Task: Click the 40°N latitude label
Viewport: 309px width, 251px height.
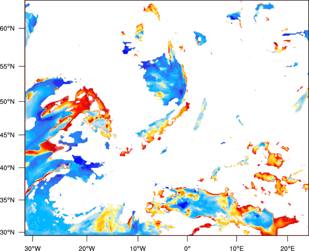Action: [x=7, y=168]
